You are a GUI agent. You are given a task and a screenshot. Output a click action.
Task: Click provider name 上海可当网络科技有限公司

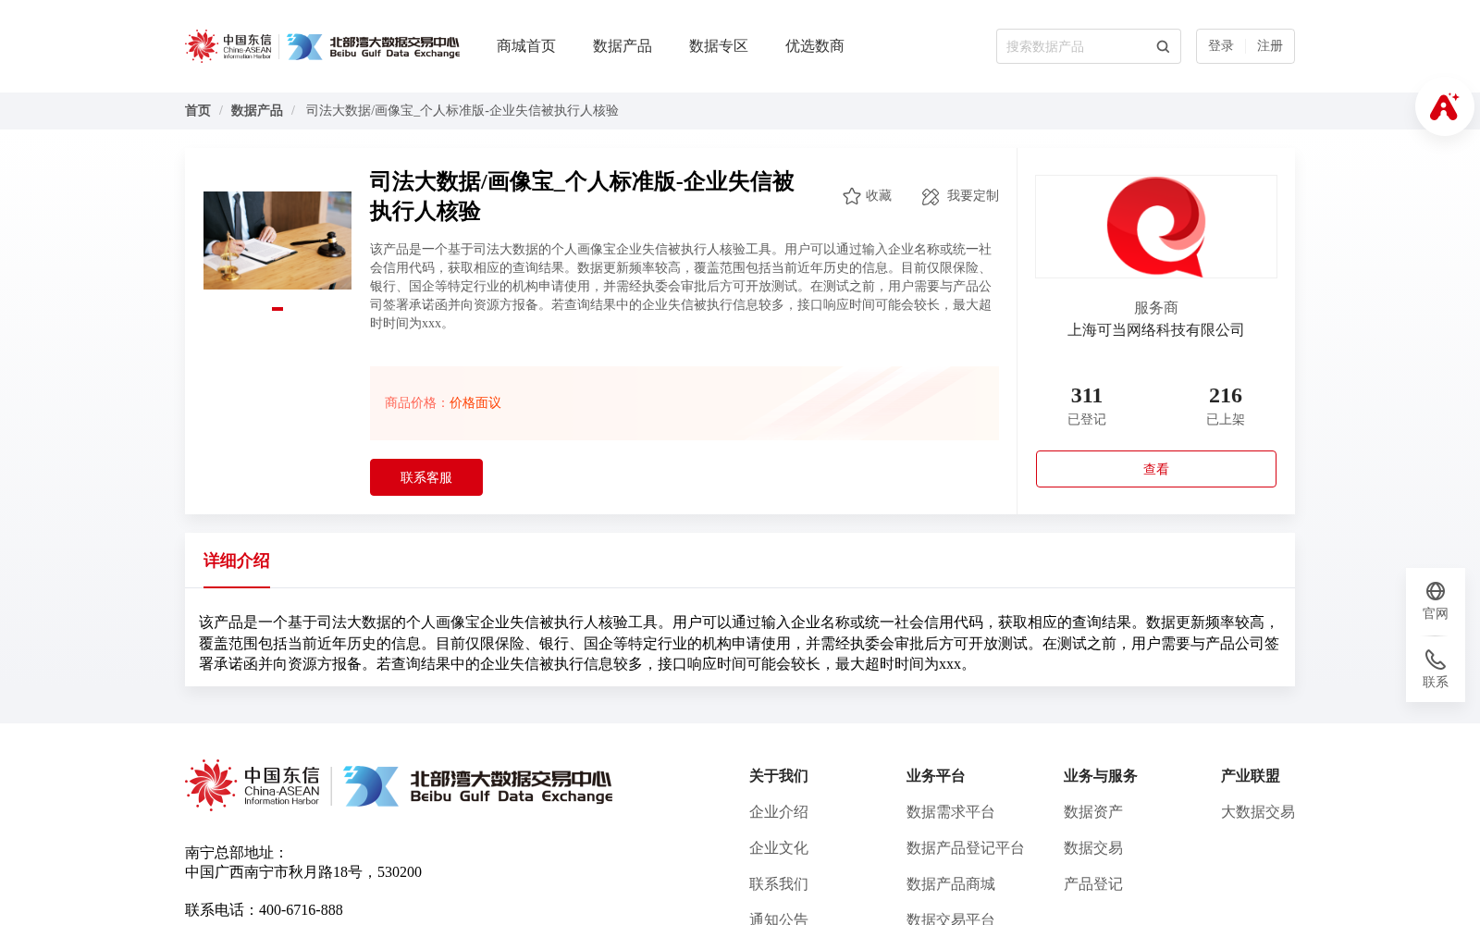(1156, 330)
